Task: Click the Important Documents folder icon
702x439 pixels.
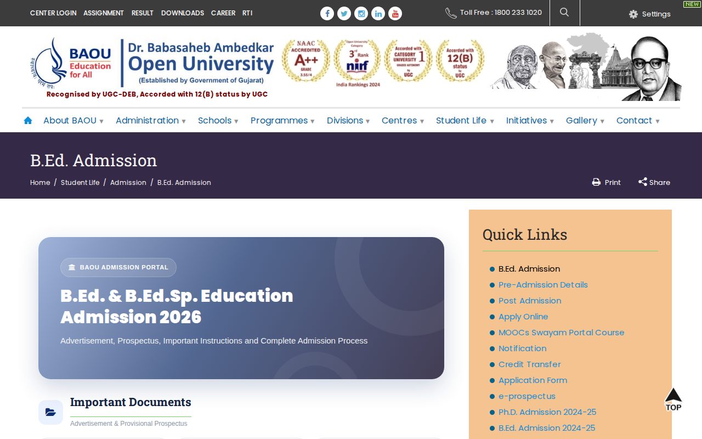Action: coord(50,412)
